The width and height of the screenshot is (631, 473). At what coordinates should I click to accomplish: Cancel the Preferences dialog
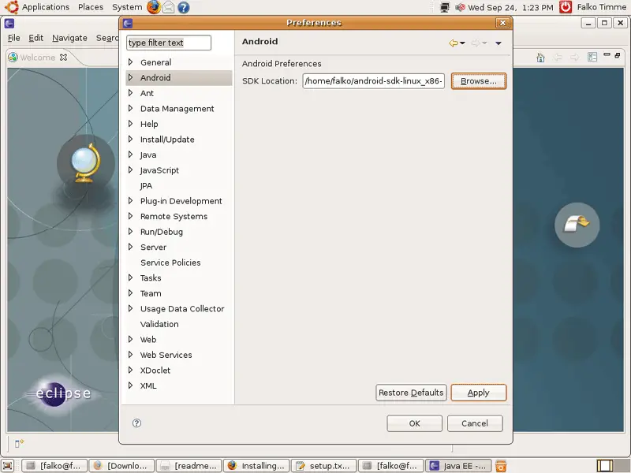(x=475, y=423)
